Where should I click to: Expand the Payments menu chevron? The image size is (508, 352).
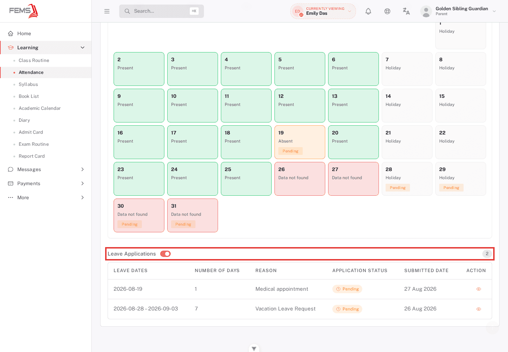click(x=83, y=183)
